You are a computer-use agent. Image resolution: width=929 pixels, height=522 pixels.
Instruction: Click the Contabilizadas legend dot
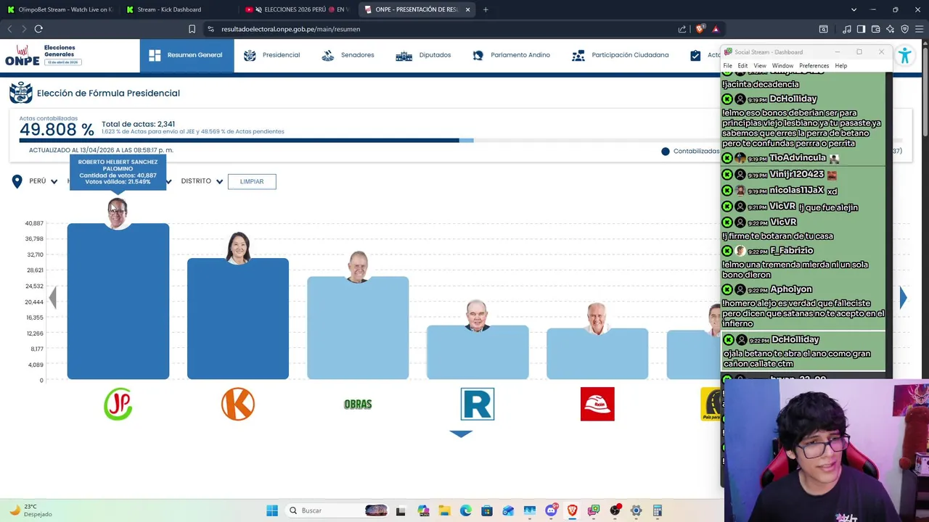tap(665, 151)
